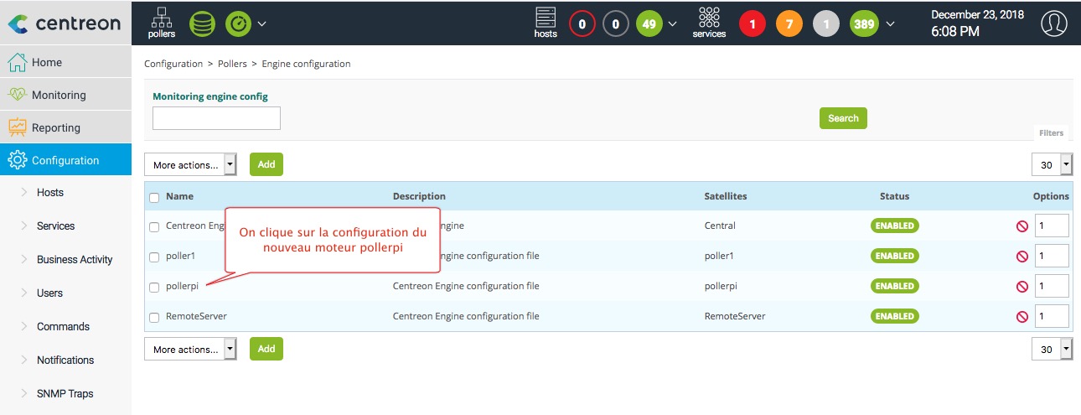Click the green database status icon

click(202, 23)
